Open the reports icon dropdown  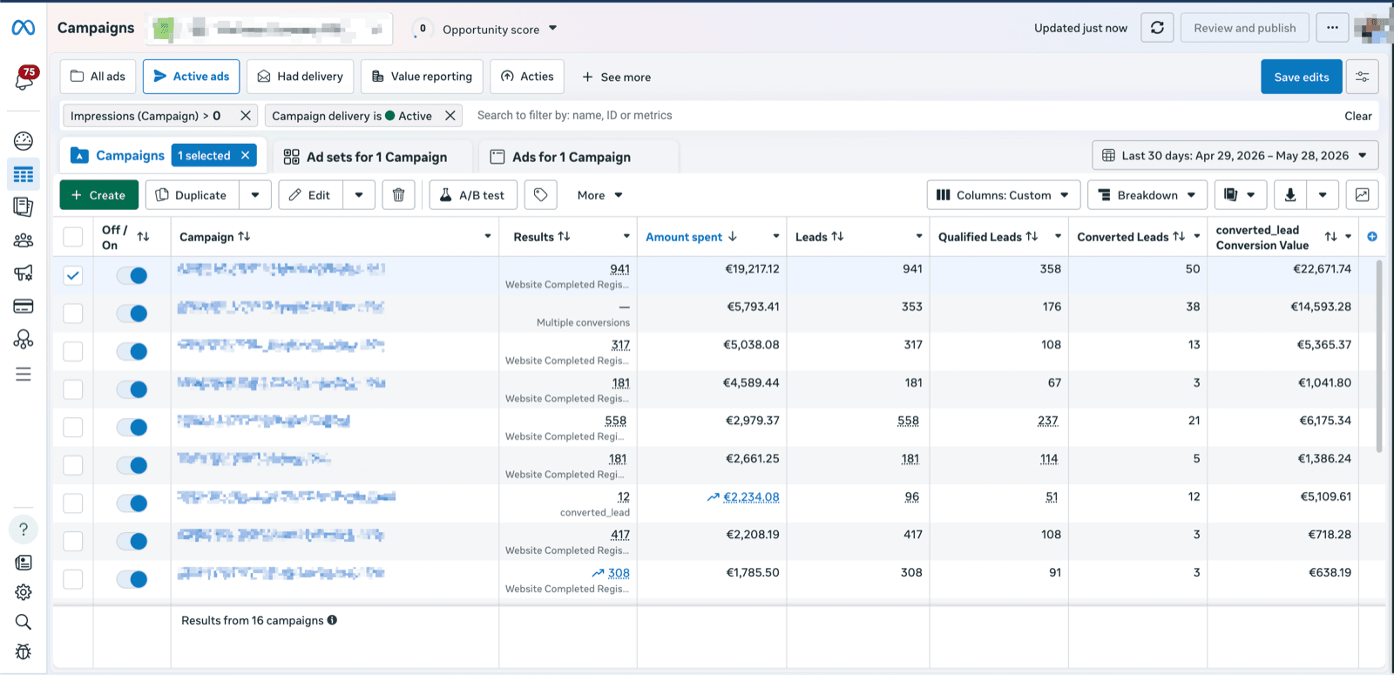click(1240, 195)
